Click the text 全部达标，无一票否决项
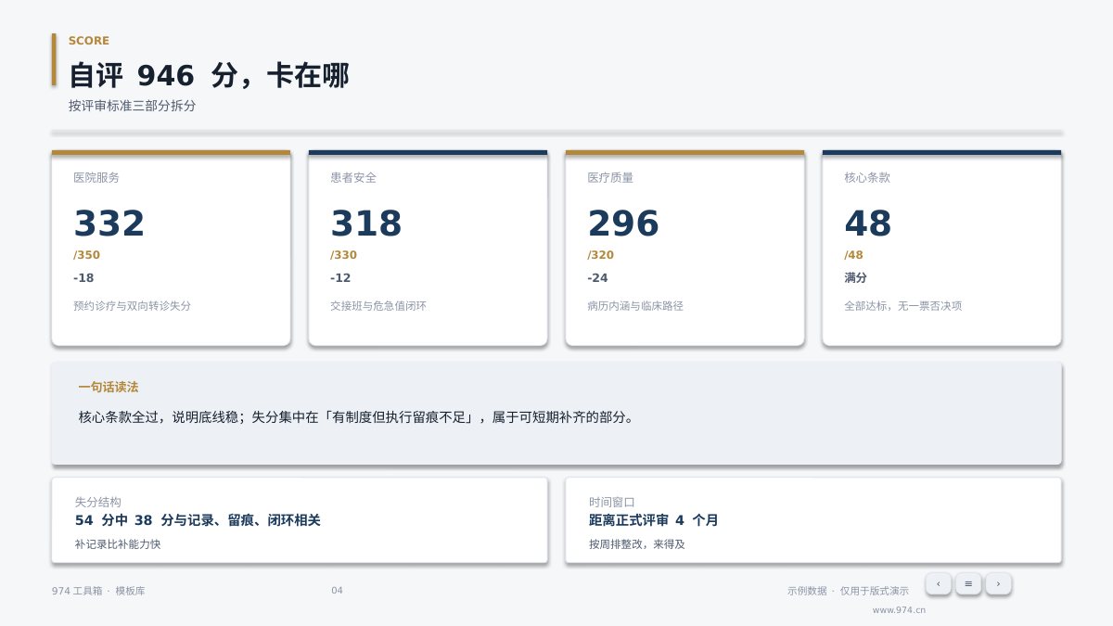The width and height of the screenshot is (1113, 626). pos(903,305)
